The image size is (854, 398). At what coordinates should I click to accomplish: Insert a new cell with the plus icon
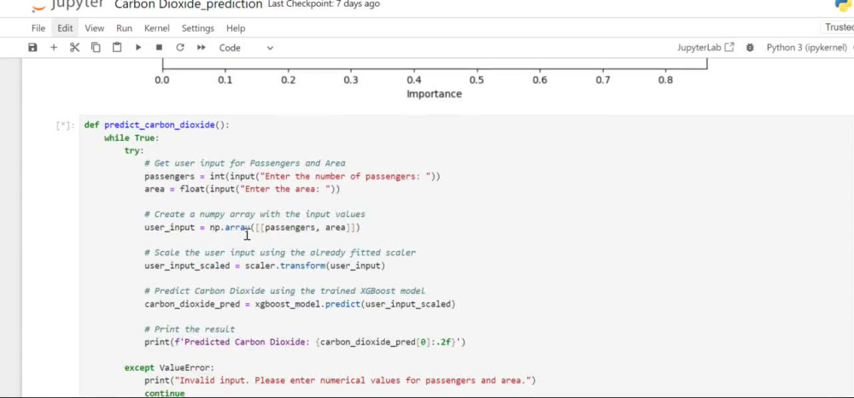click(53, 47)
